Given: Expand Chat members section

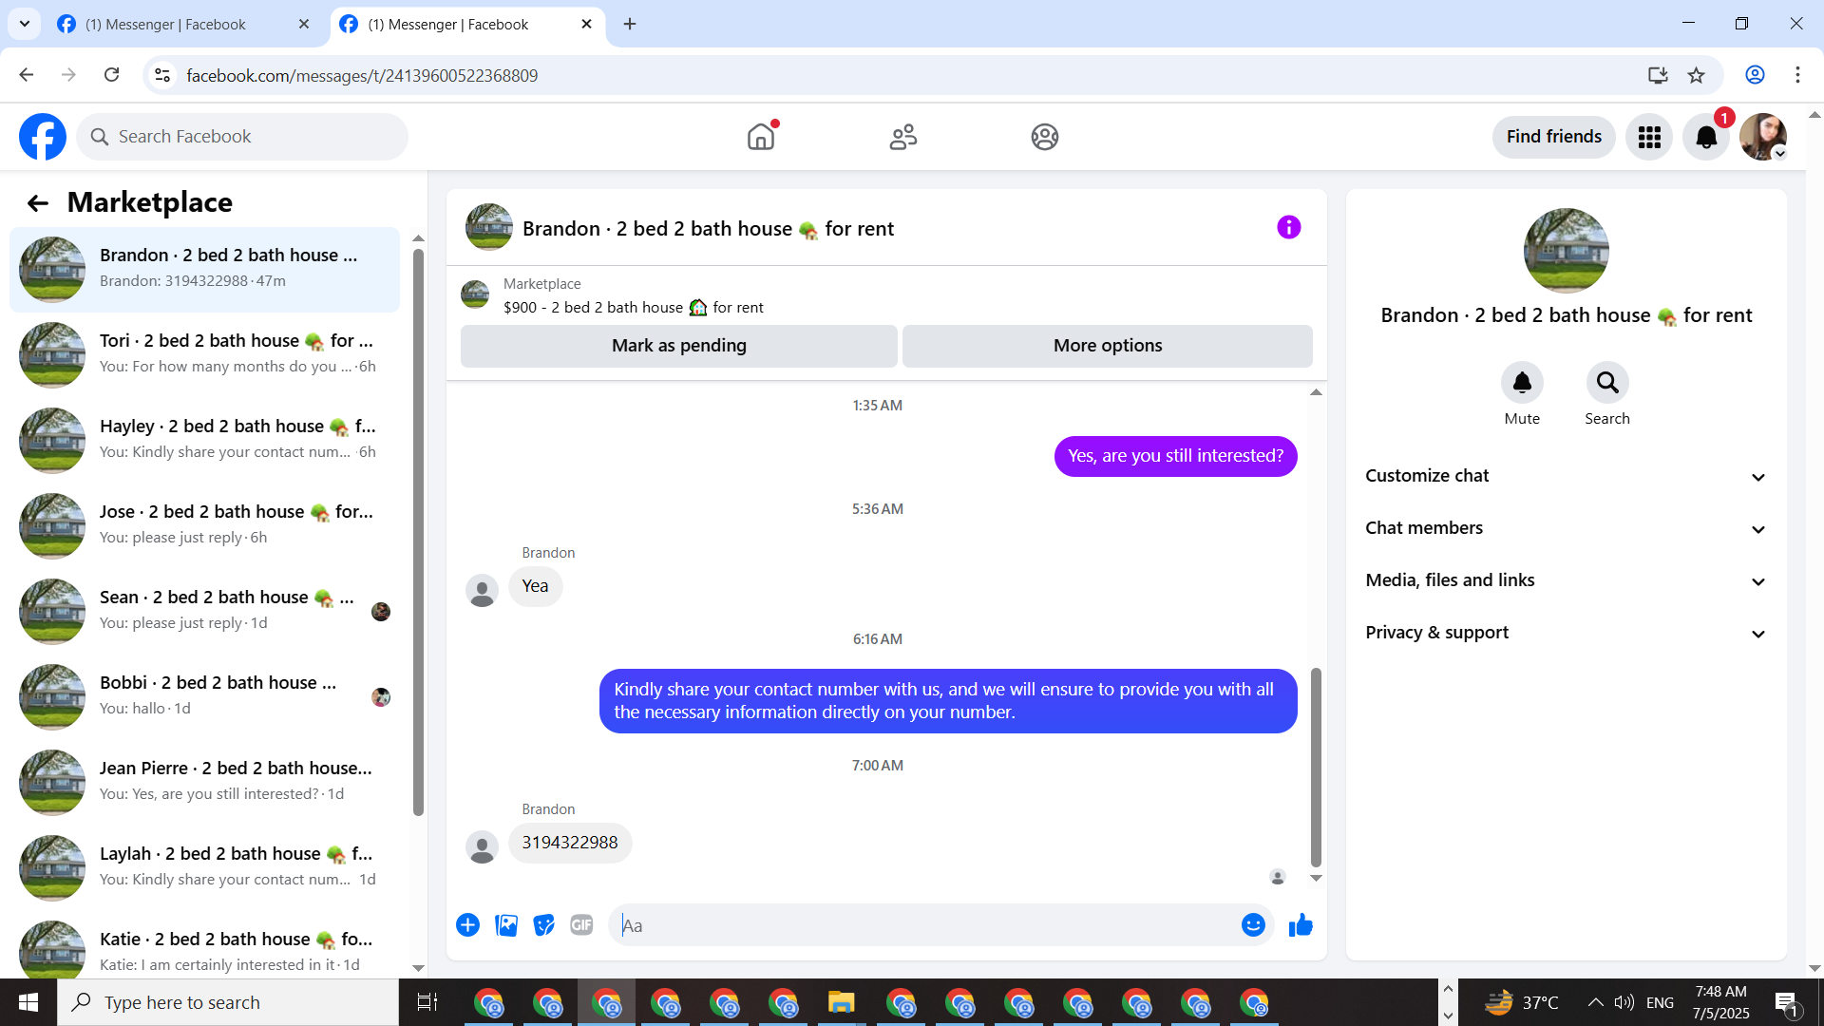Looking at the screenshot, I should point(1566,528).
